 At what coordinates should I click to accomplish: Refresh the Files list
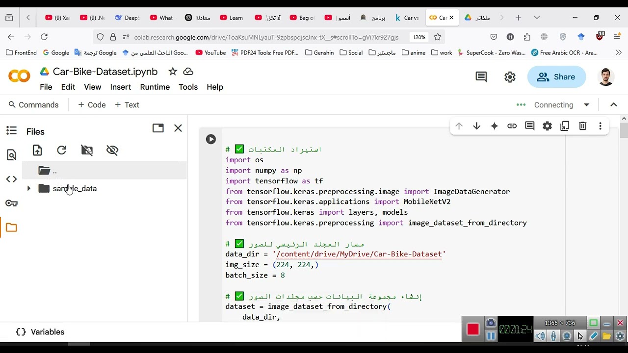pyautogui.click(x=61, y=150)
